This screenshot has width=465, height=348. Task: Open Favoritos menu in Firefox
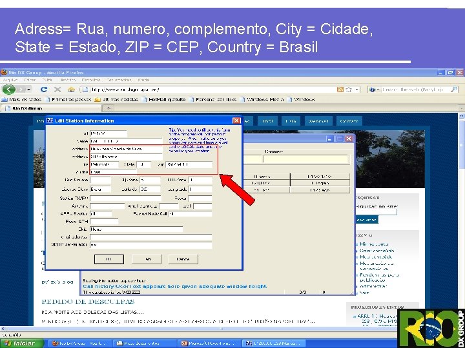click(91, 80)
